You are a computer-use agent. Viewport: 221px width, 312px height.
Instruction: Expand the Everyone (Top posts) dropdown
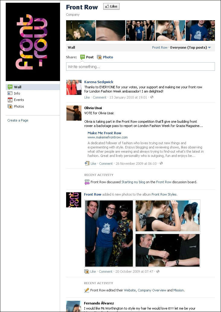(x=191, y=47)
